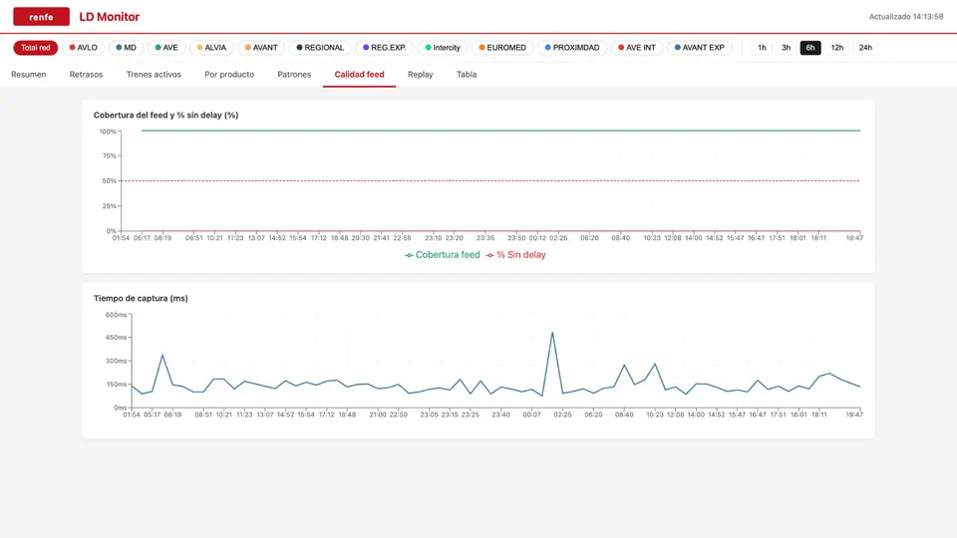This screenshot has width=957, height=538.
Task: Open the Trenes activos tab
Action: [x=154, y=75]
